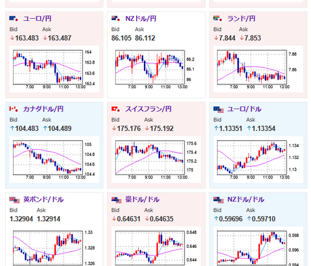The width and height of the screenshot is (311, 266).
Task: View the ユーロ/円 candlestick chart thumbnail
Action: (x=54, y=69)
